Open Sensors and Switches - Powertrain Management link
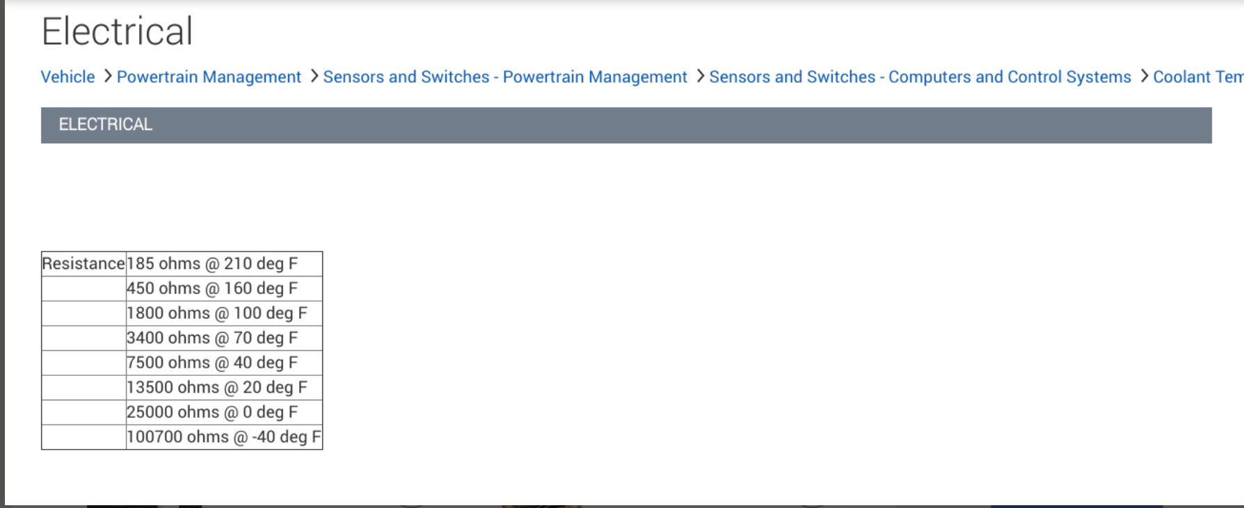 point(504,77)
